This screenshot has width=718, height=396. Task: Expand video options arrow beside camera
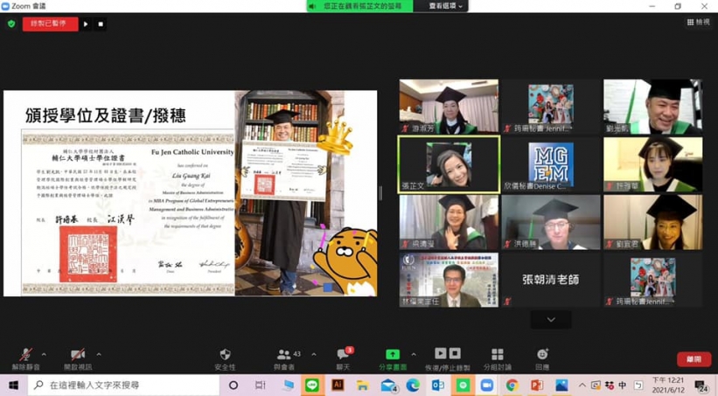[x=98, y=354]
